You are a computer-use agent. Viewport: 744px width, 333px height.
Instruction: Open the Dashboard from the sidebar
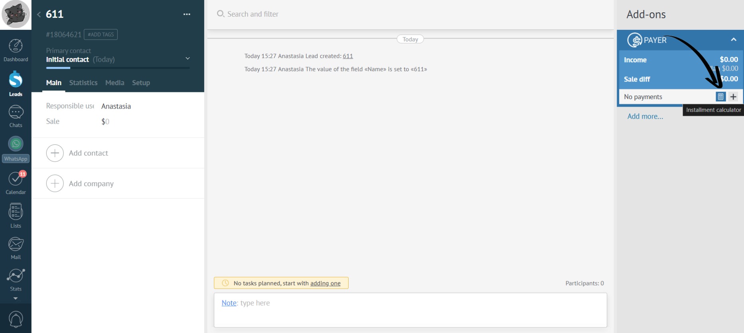pos(16,50)
